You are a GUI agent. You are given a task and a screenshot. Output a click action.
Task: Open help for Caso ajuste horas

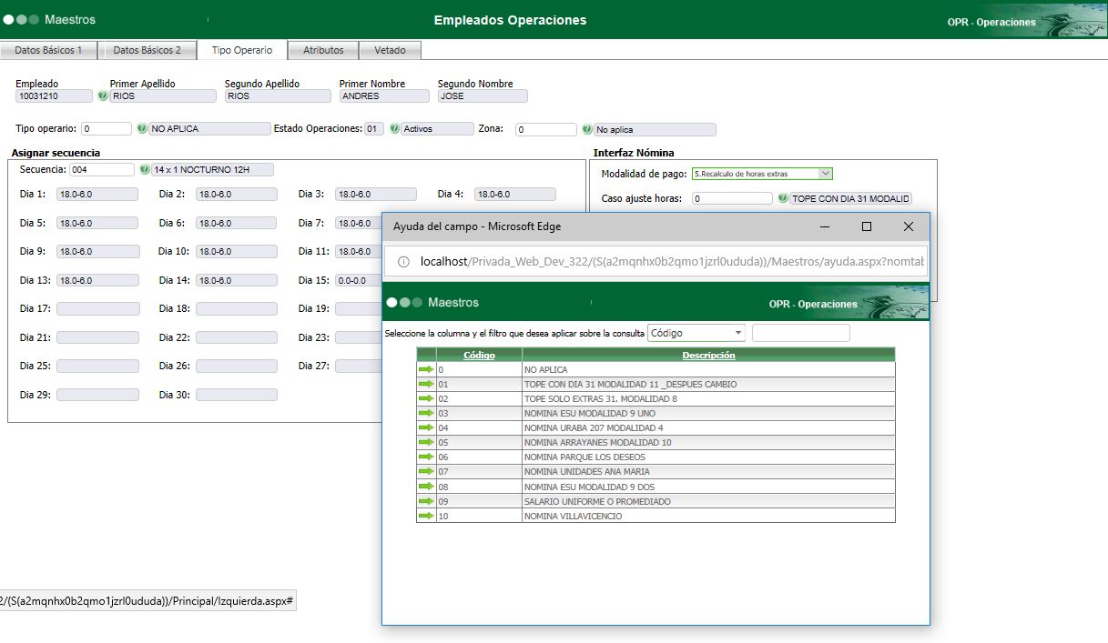[782, 198]
